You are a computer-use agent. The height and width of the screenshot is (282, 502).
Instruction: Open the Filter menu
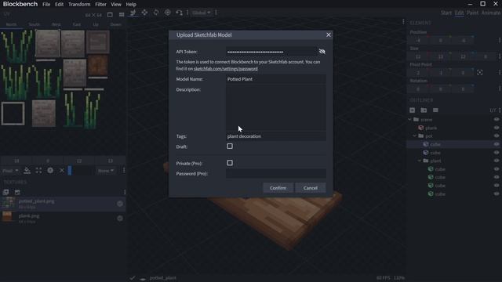100,5
